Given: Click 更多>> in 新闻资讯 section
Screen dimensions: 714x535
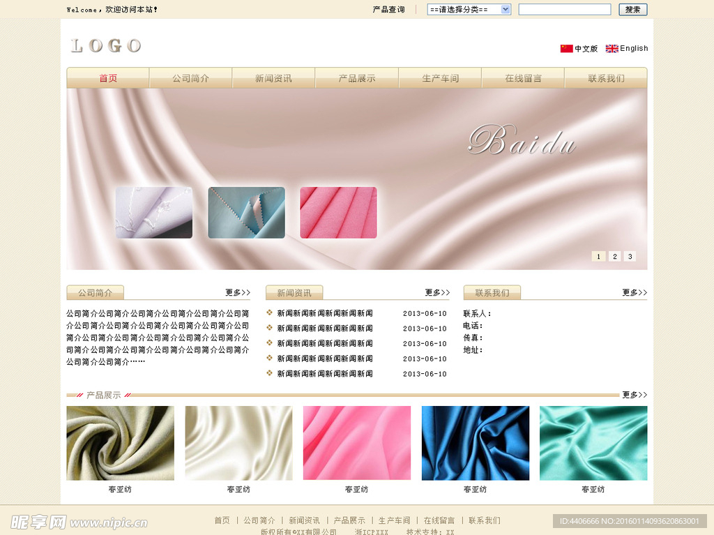Looking at the screenshot, I should coord(437,292).
